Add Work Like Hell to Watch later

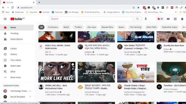click(x=73, y=64)
